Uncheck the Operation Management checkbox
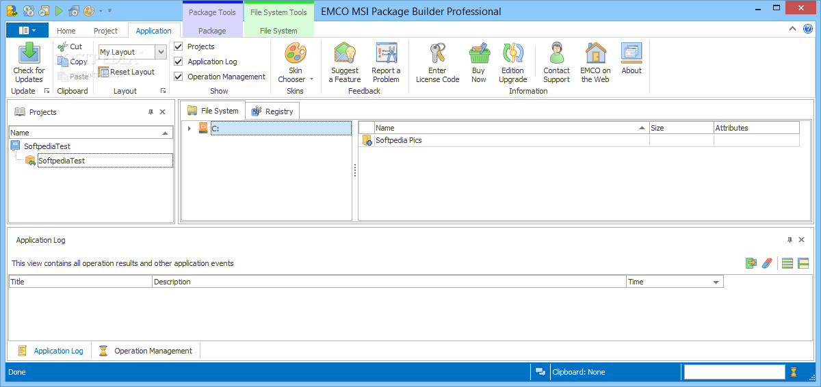 pyautogui.click(x=179, y=77)
